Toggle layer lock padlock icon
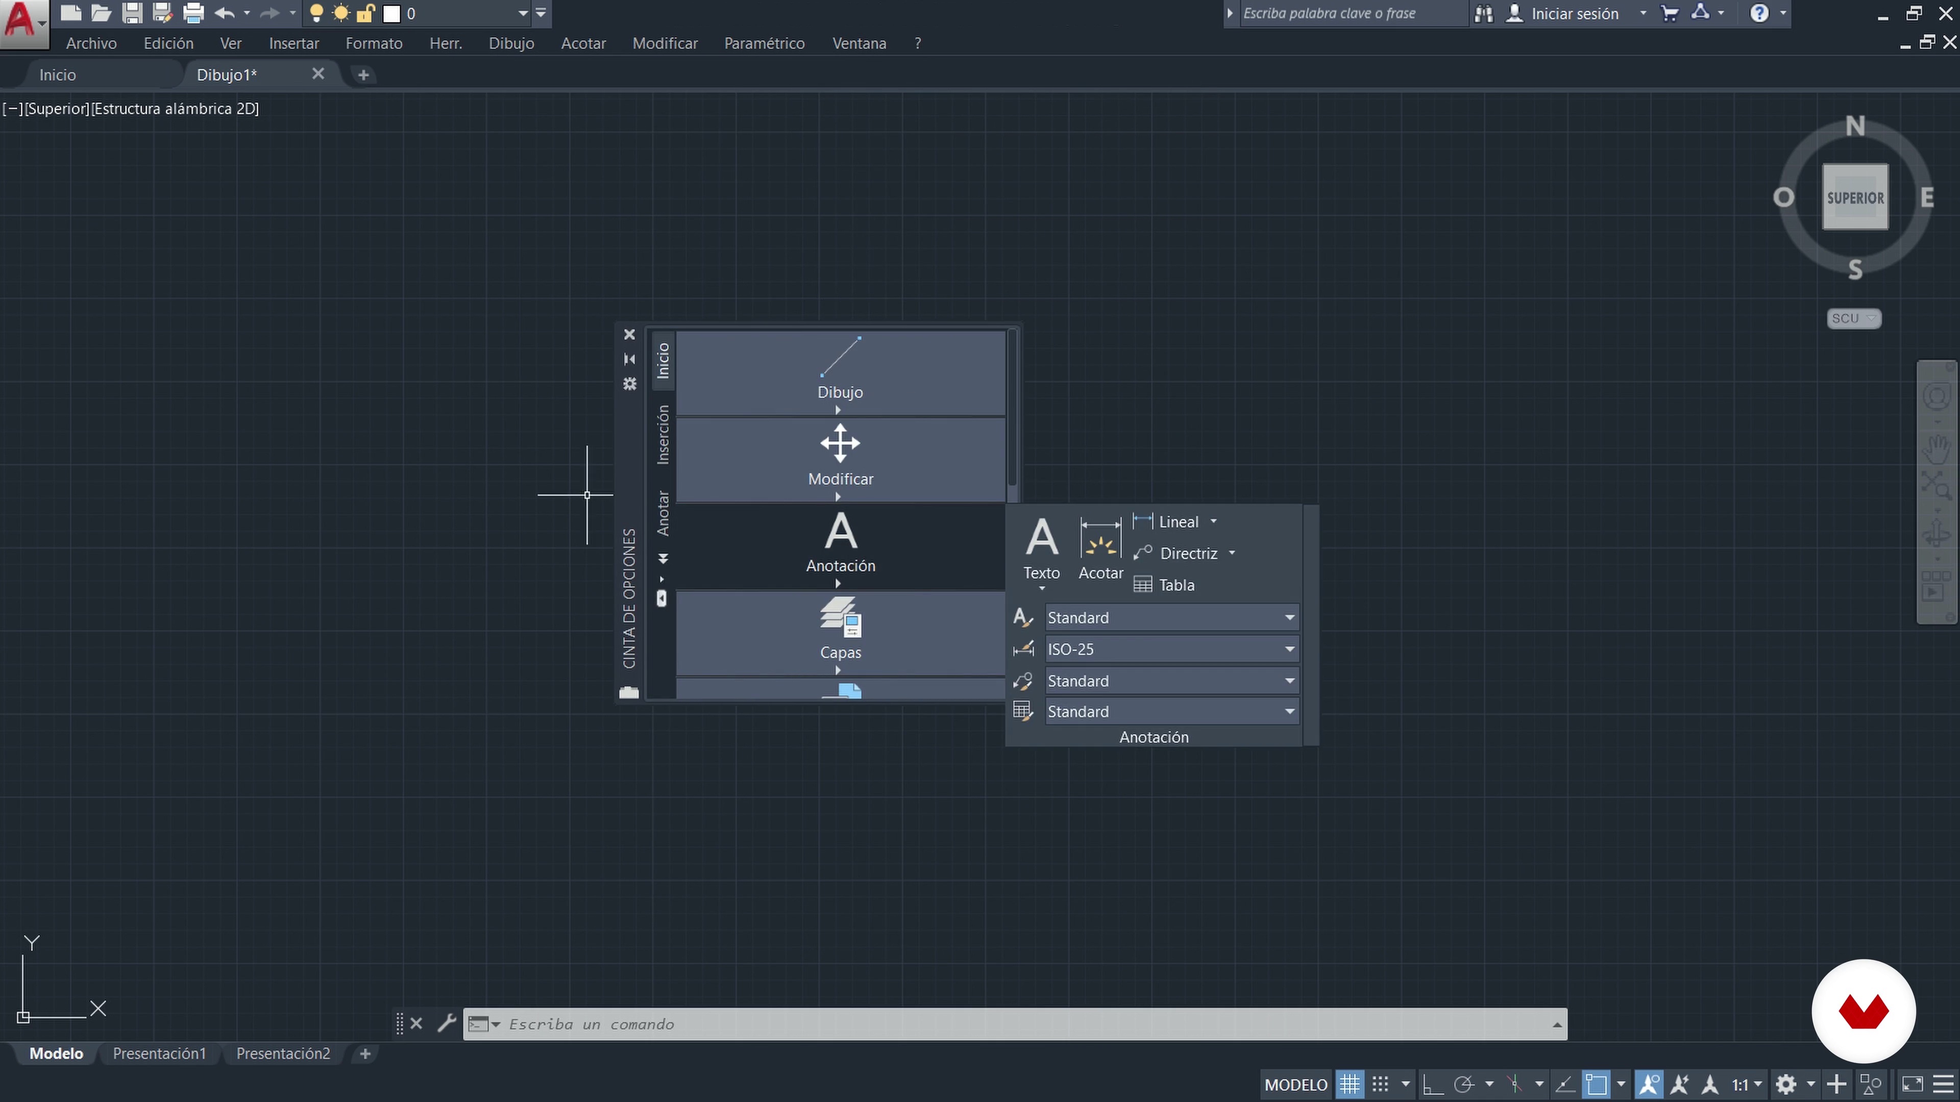The width and height of the screenshot is (1960, 1102). pos(366,13)
